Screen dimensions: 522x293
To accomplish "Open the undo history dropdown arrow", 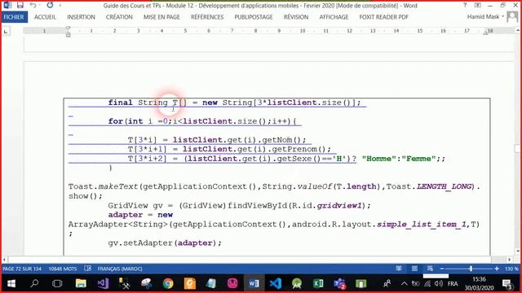I will click(39, 6).
